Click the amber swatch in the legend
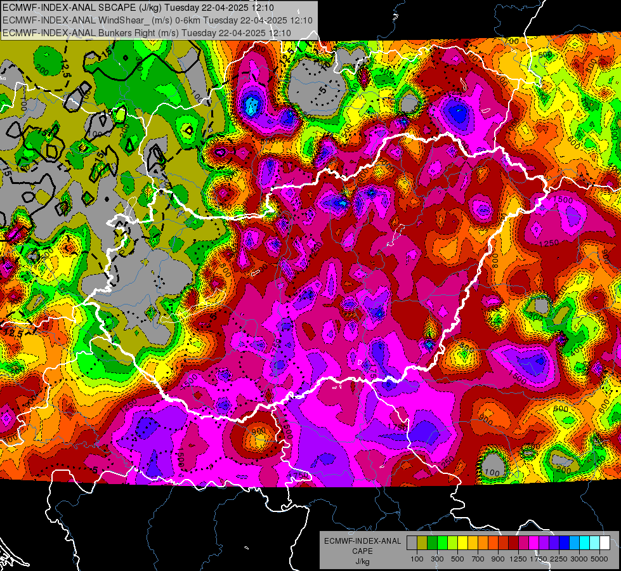Screen dimensions: 621x571 tap(473, 542)
